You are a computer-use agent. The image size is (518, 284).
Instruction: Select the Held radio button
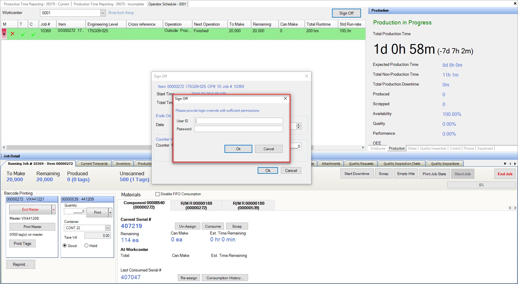click(x=87, y=246)
